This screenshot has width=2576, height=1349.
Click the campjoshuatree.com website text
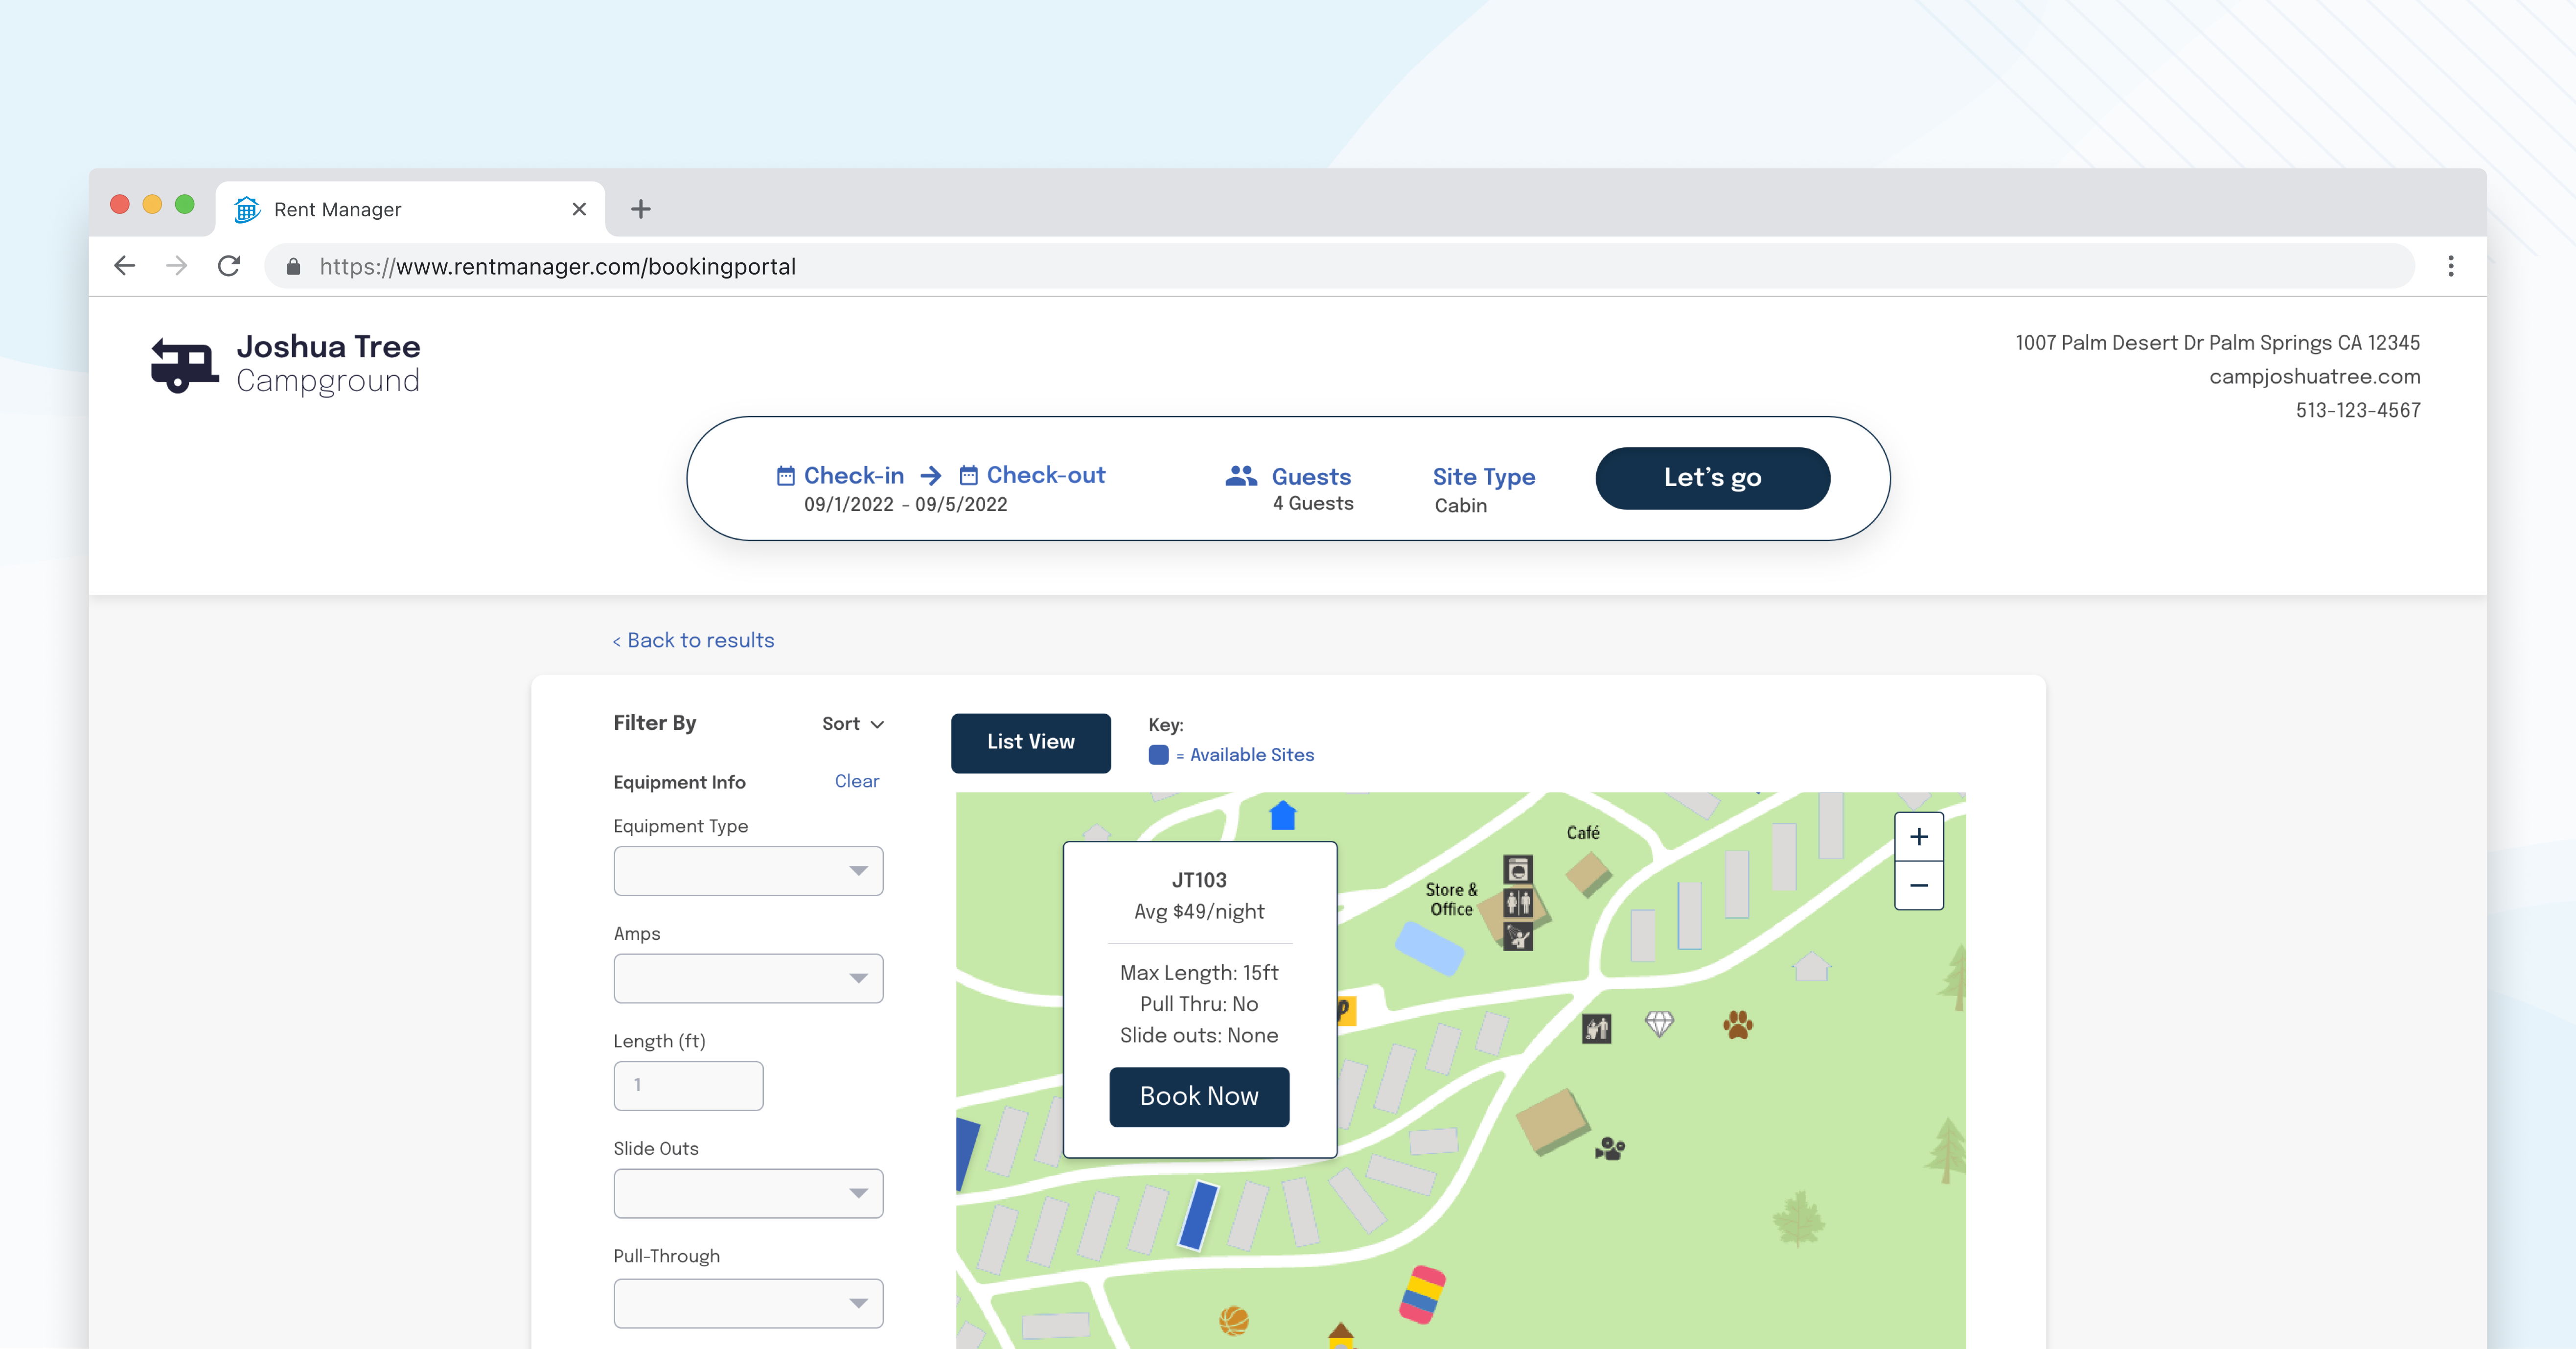[2314, 376]
